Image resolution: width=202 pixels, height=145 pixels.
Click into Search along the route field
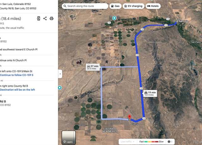(x=85, y=6)
